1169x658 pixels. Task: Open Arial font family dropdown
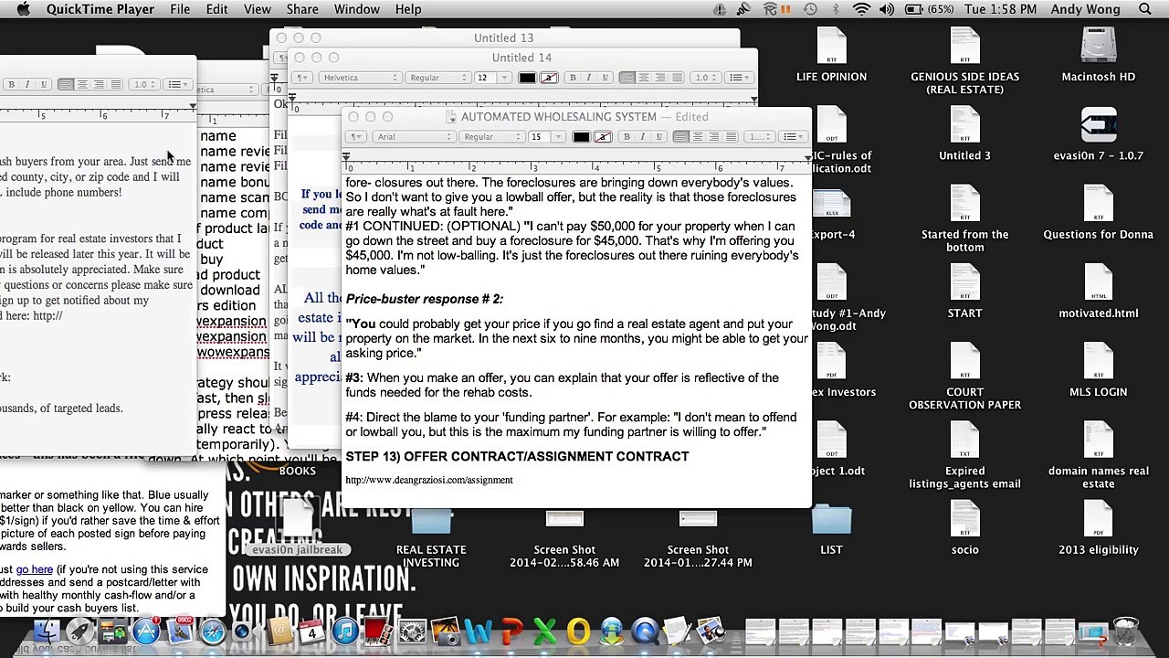pos(414,137)
